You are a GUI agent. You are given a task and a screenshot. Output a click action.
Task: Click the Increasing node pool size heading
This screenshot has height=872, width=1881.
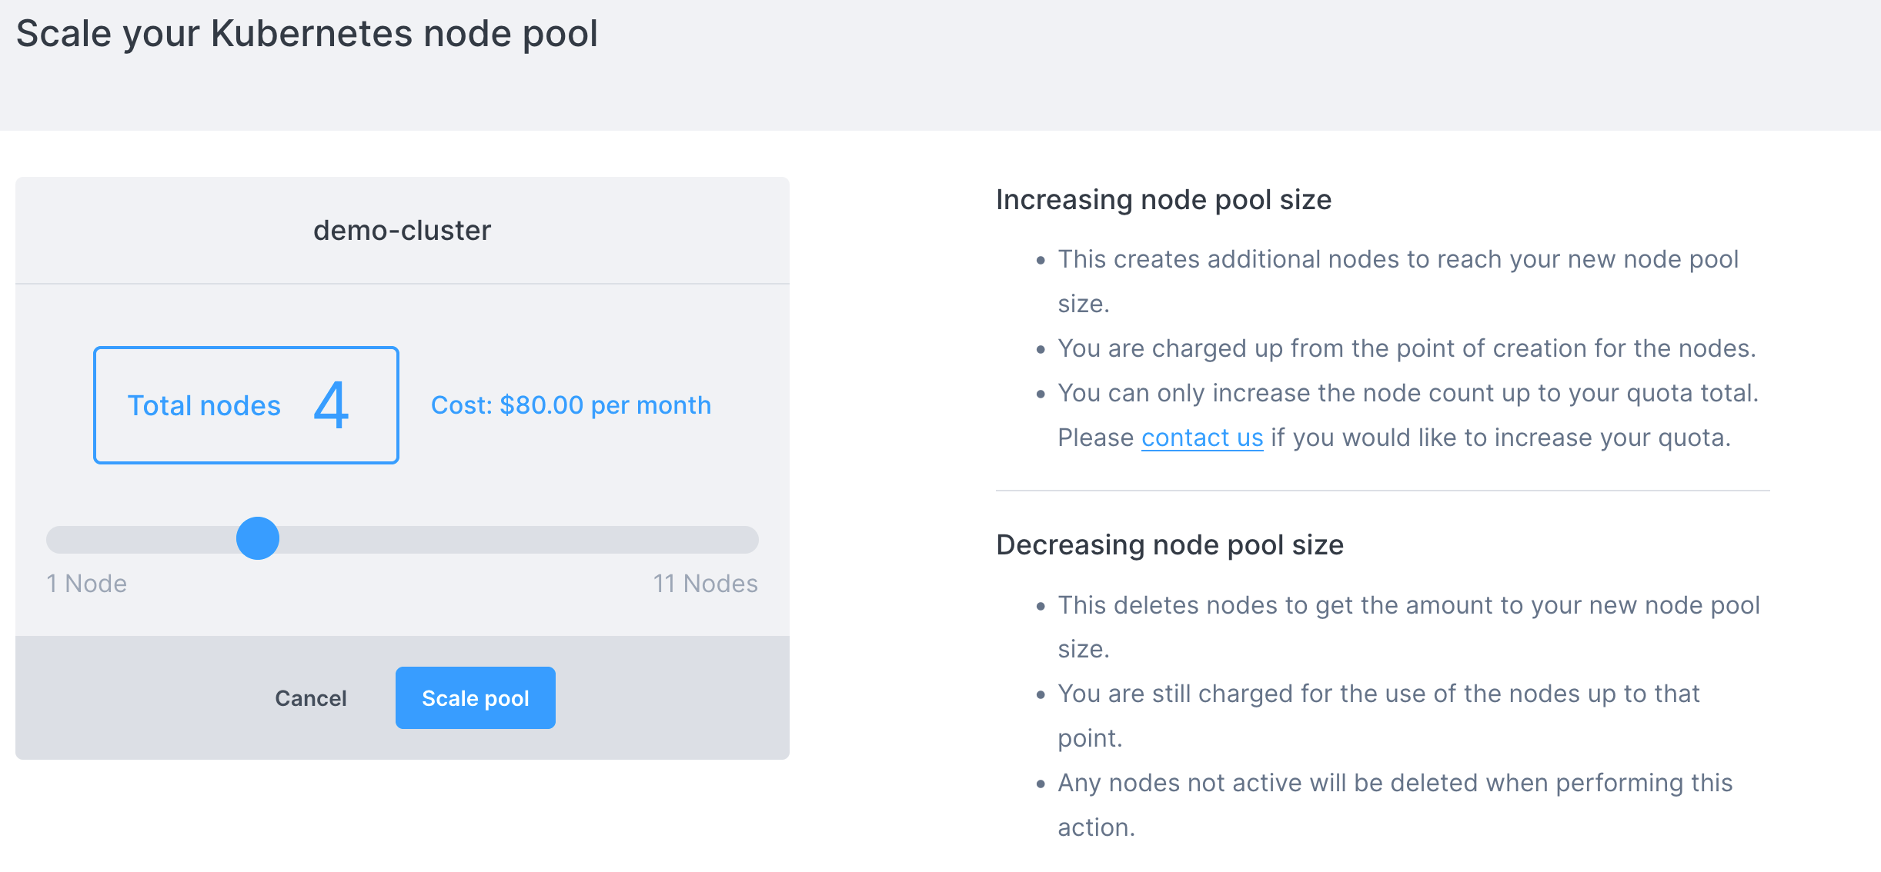(x=1163, y=200)
